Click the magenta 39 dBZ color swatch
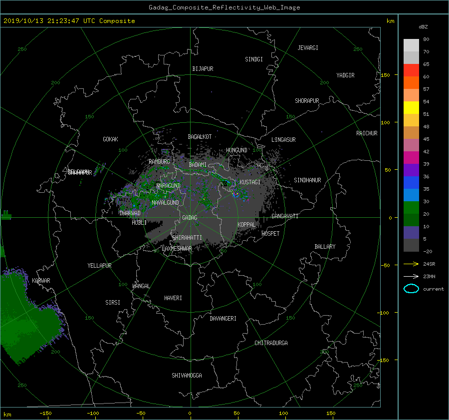Viewport: 449px width, 420px height. coord(411,157)
